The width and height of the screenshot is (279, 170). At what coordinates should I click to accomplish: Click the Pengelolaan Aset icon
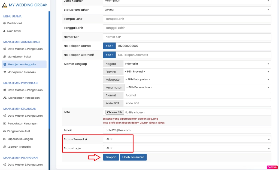pyautogui.click(x=5, y=131)
